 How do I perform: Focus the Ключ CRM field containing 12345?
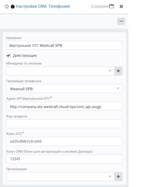(x=64, y=159)
